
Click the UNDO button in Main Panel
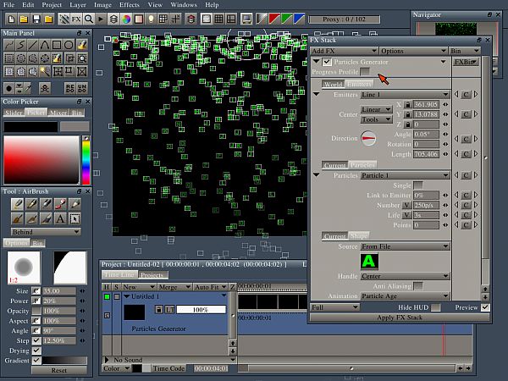[x=82, y=88]
